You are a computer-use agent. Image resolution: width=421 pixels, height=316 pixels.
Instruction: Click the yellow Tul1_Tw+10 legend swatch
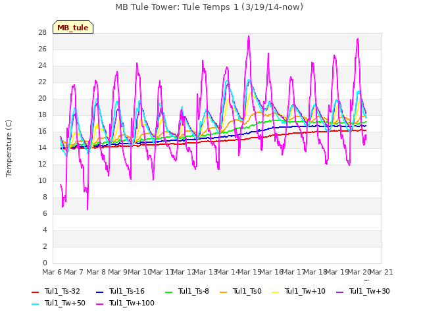click(x=276, y=292)
